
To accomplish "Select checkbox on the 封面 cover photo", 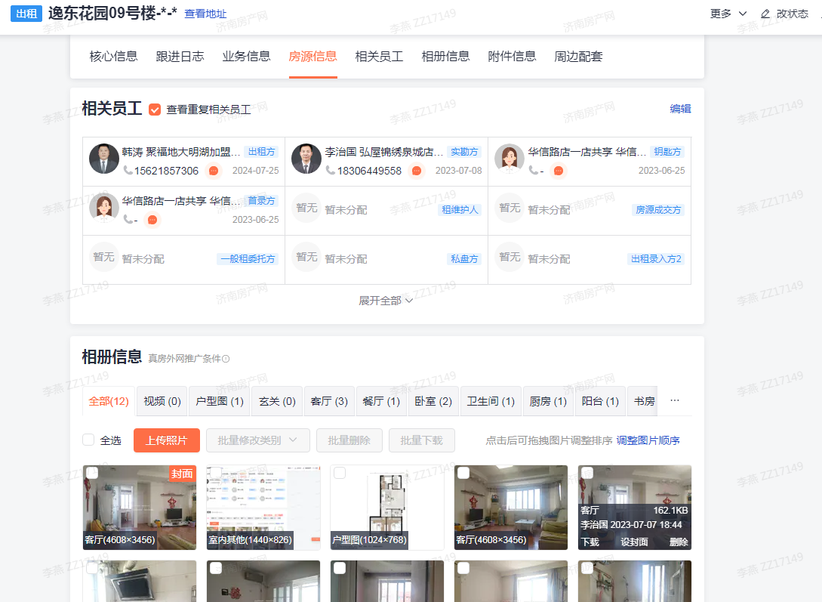I will [x=92, y=473].
